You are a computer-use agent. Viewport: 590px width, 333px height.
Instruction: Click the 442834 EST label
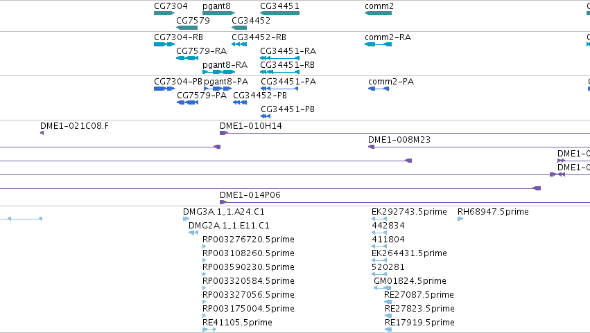[388, 226]
